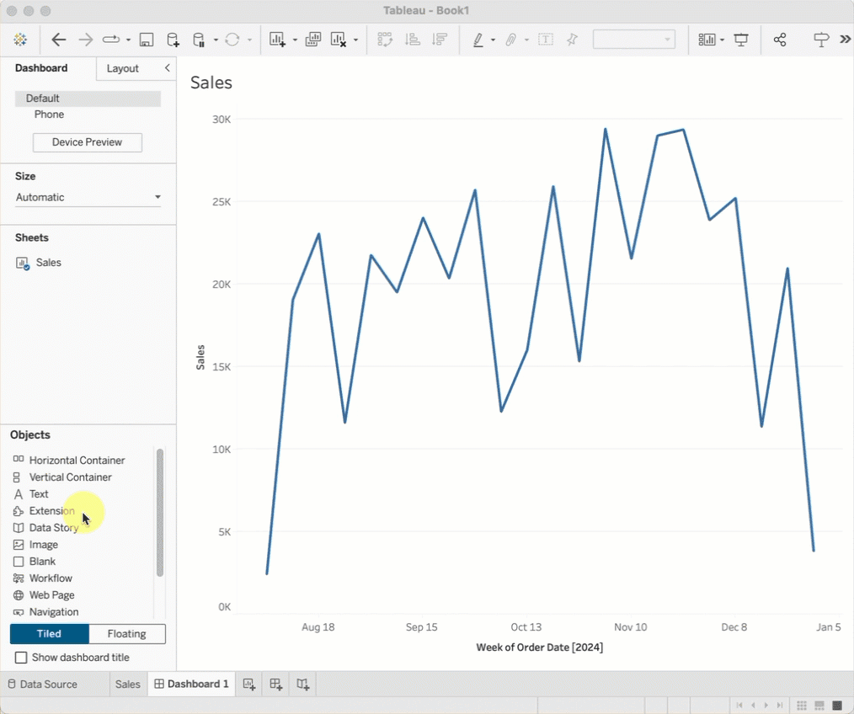Click the Fix Axes pin icon

tap(572, 40)
